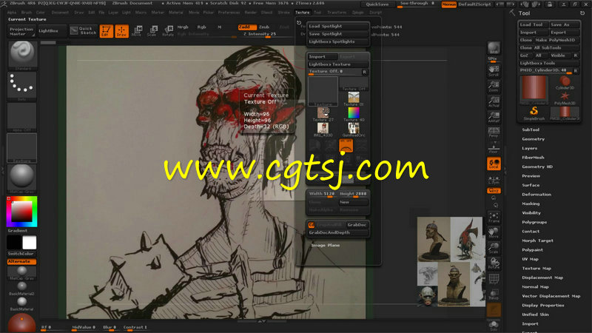The height and width of the screenshot is (333, 592).
Task: Open Projection Master
Action: [21, 31]
